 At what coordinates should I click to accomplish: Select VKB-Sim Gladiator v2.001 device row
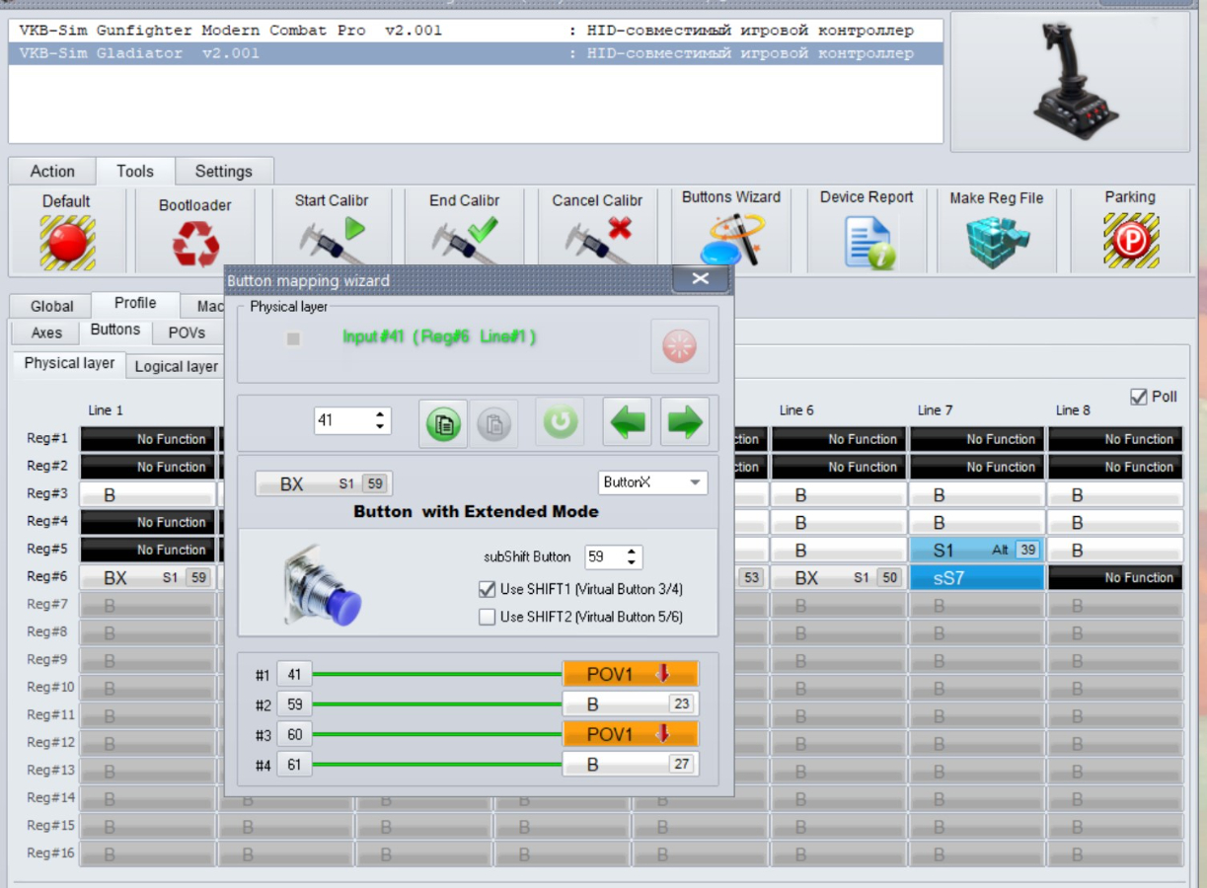[x=476, y=53]
